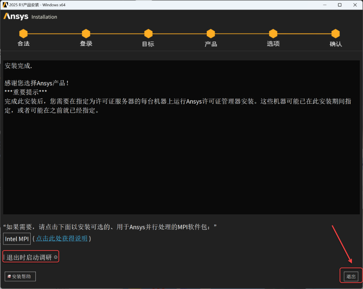Click the 目标 step hexagon
Image resolution: width=363 pixels, height=289 pixels.
tap(149, 34)
